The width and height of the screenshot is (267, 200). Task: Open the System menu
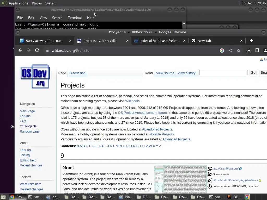[51, 3]
